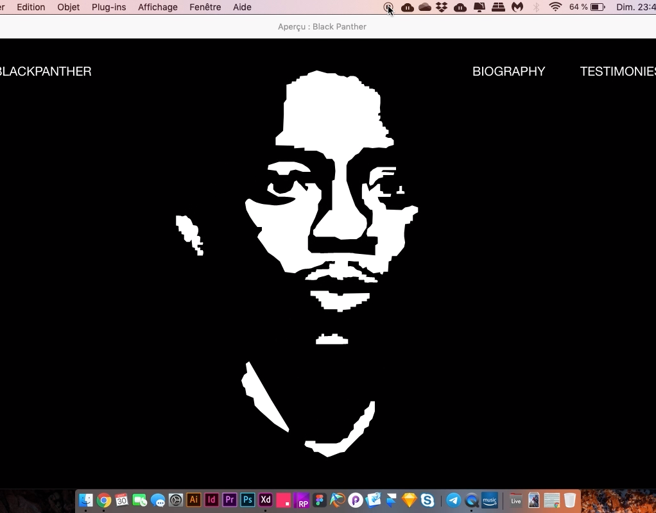
Task: Open the BIOGRAPHY page link
Action: click(509, 71)
